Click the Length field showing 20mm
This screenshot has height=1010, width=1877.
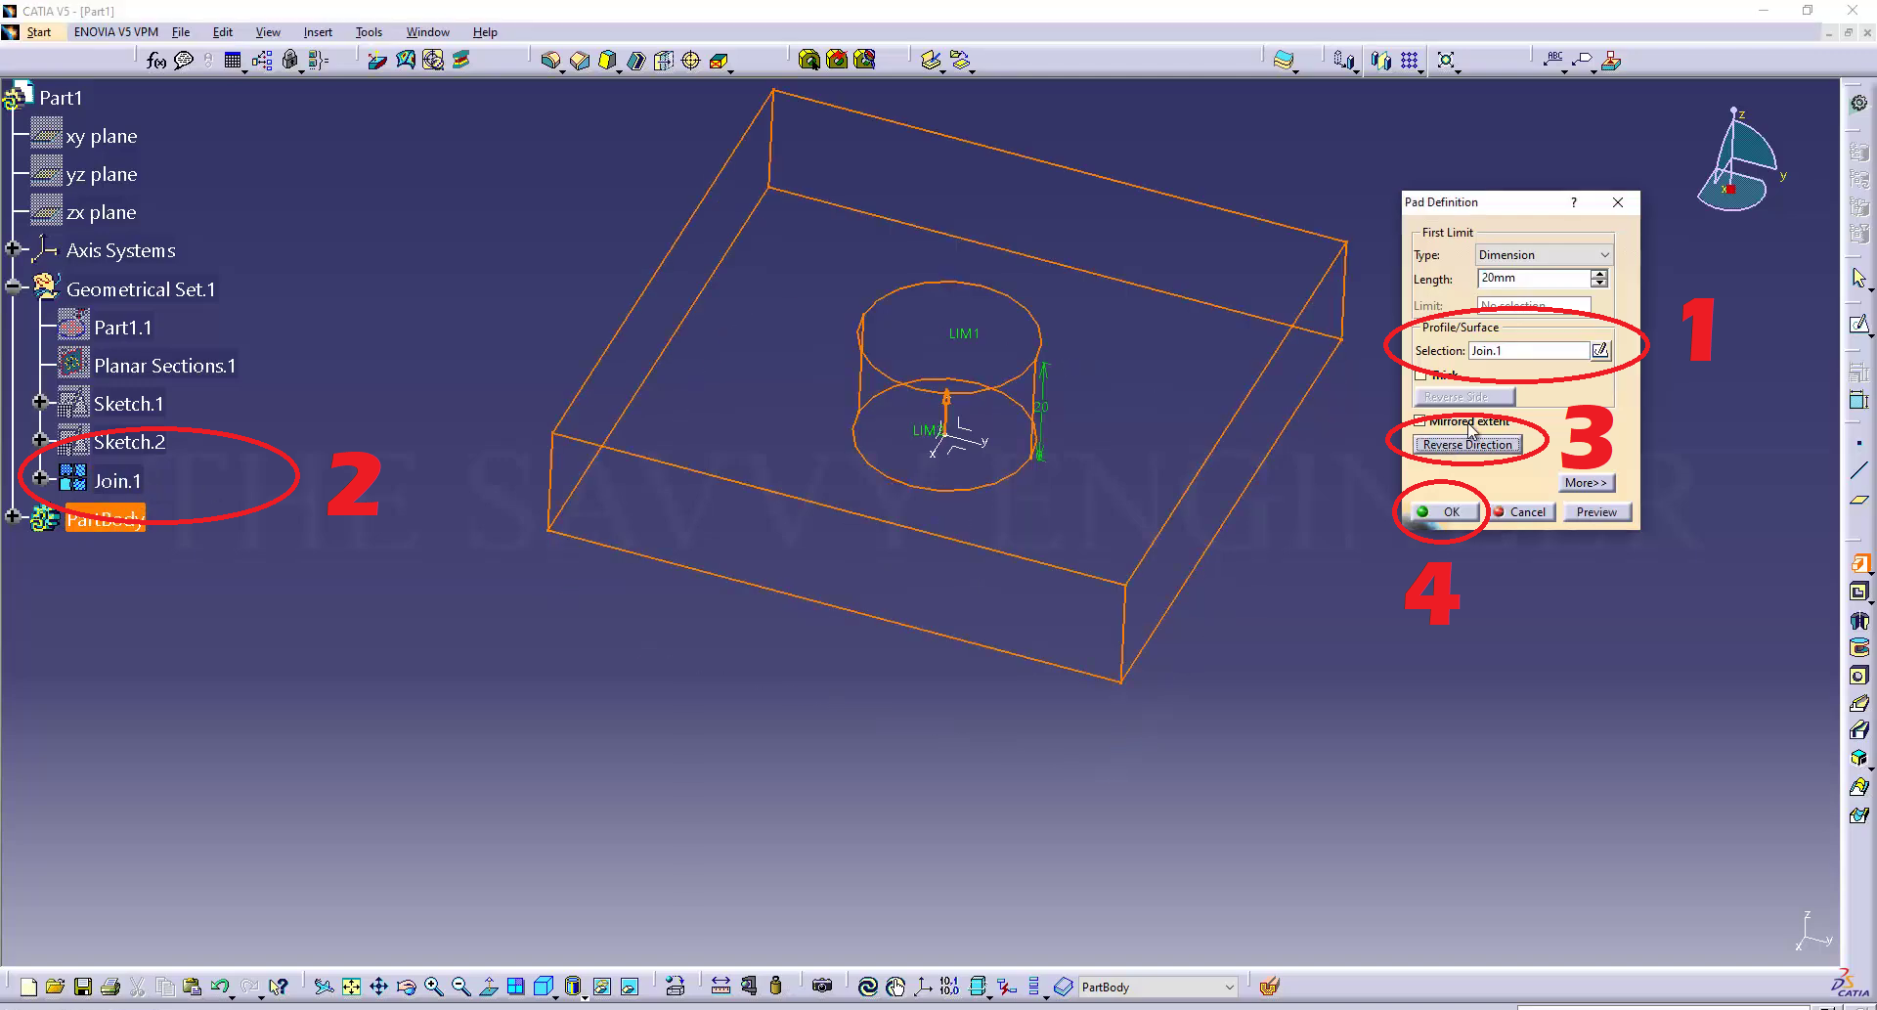(1533, 279)
